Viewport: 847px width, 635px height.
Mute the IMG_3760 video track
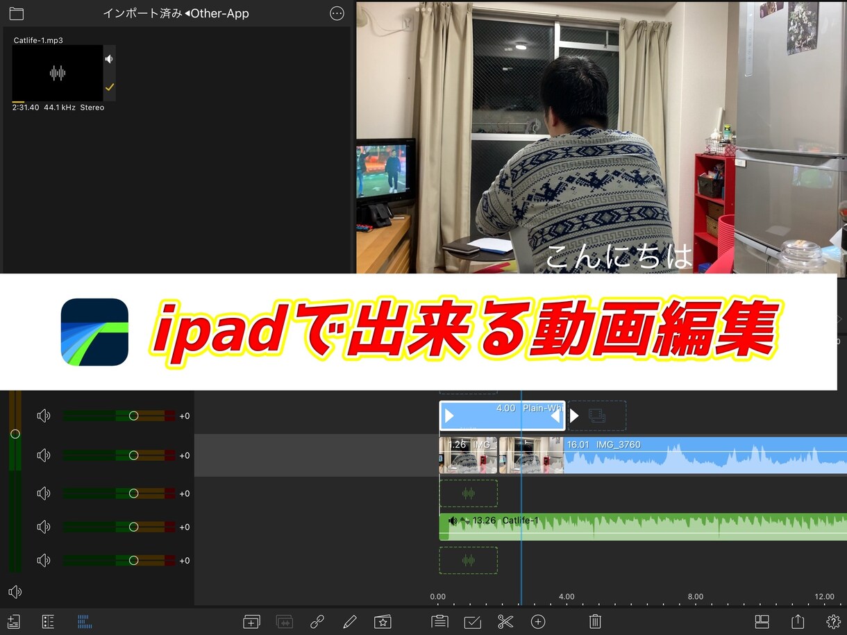[x=44, y=455]
